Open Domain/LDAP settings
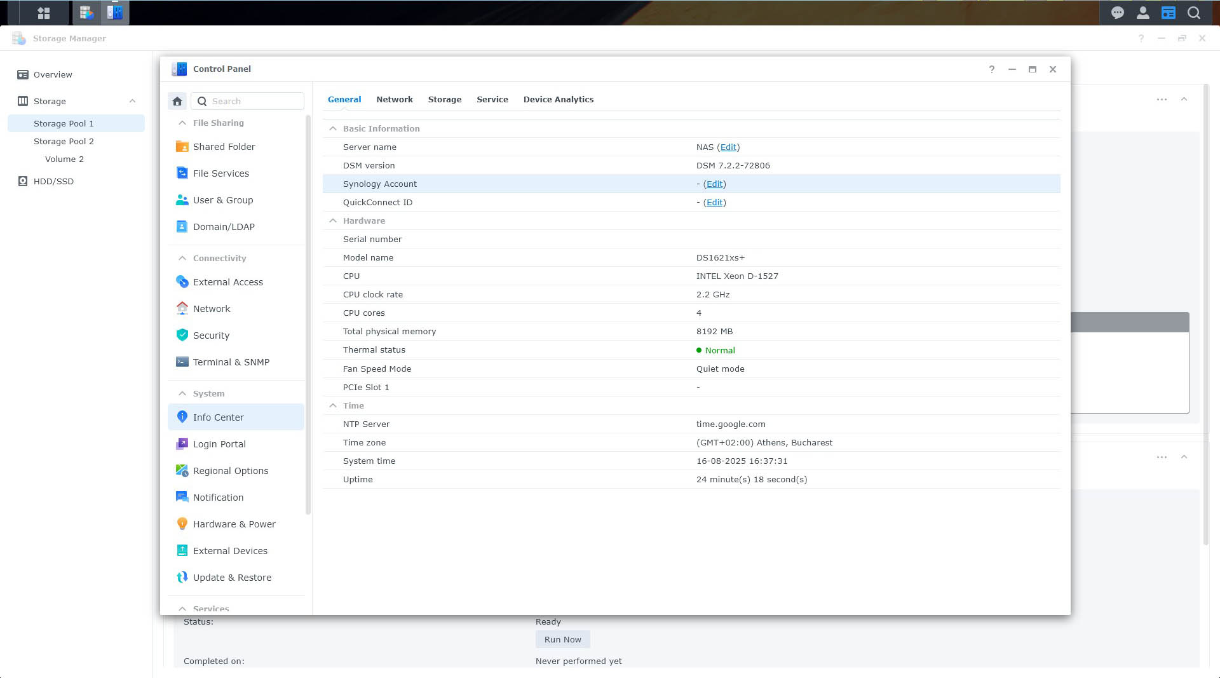Viewport: 1220px width, 678px height. pos(236,227)
